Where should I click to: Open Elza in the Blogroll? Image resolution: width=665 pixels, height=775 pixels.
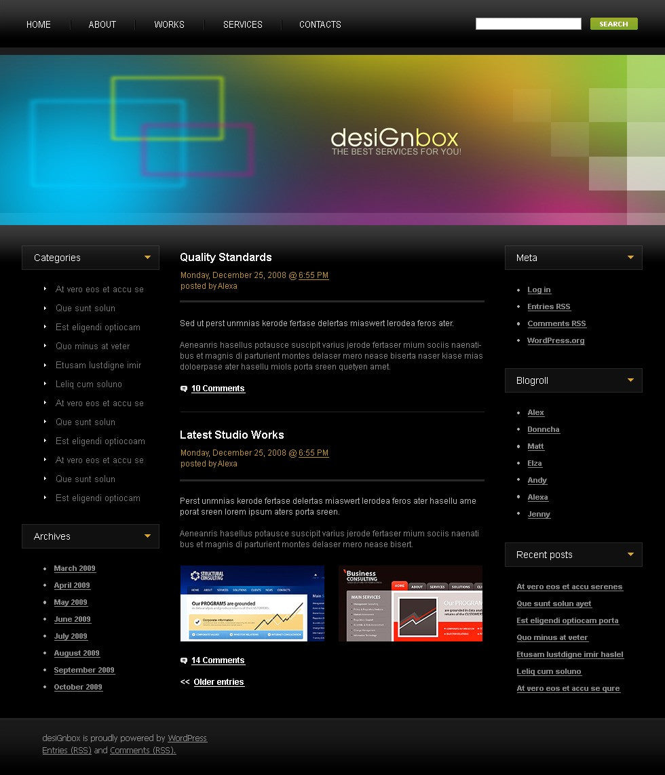[x=535, y=463]
